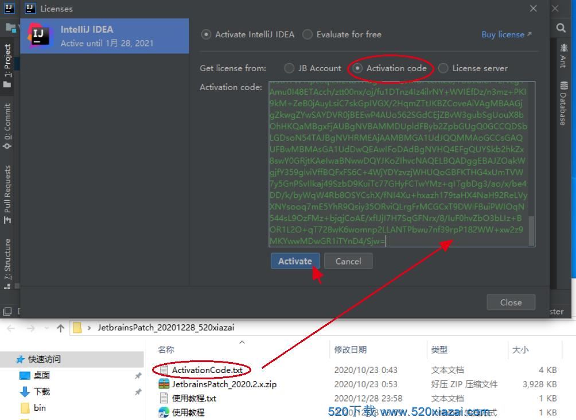Open the Pull Requests tool window tab

tap(7, 194)
